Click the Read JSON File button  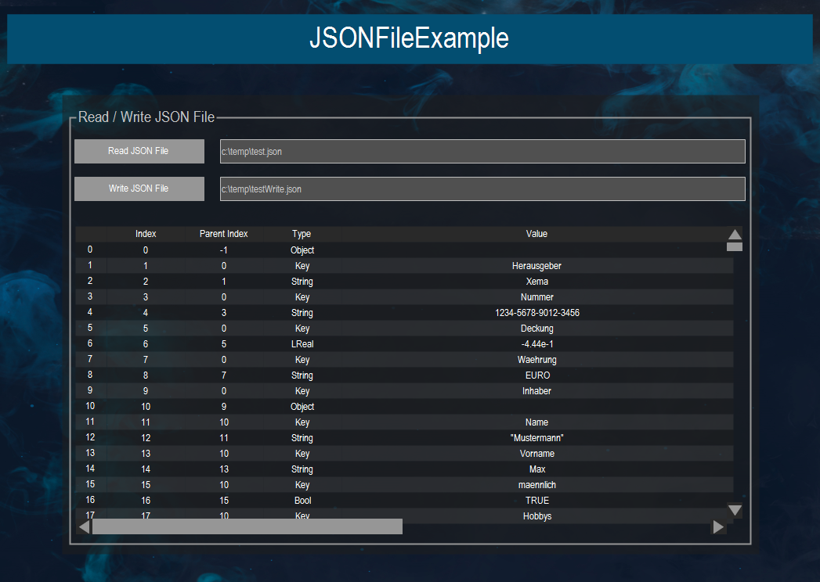pos(139,151)
